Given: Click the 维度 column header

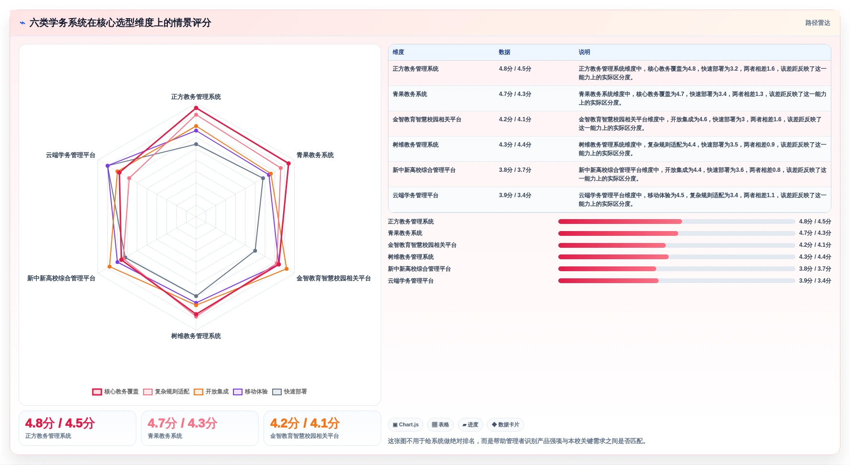Looking at the screenshot, I should pos(398,52).
